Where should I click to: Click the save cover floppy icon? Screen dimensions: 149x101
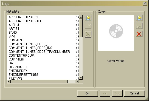(139, 26)
